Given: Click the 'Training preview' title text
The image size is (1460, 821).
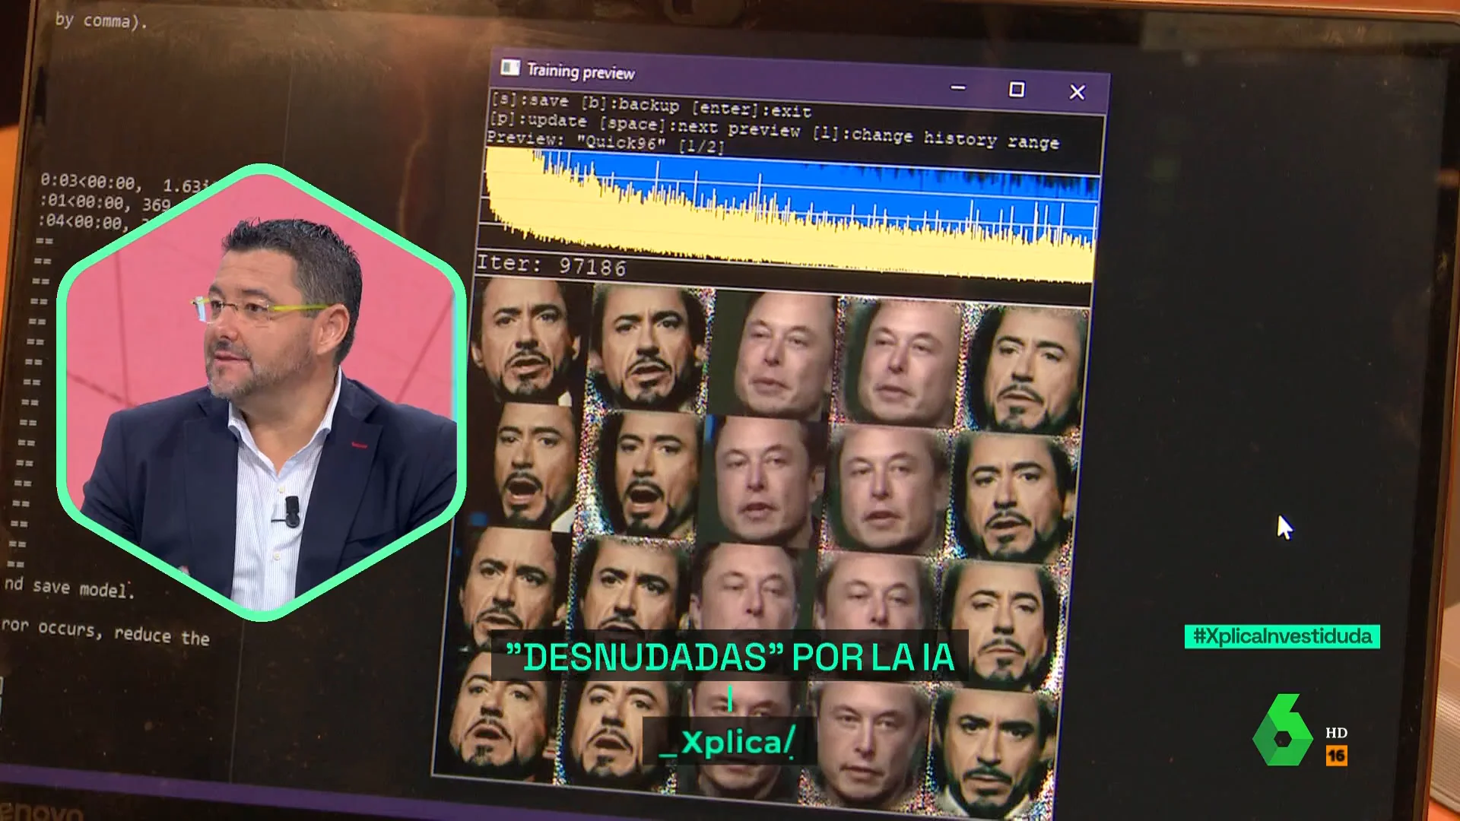Looking at the screenshot, I should pos(581,71).
